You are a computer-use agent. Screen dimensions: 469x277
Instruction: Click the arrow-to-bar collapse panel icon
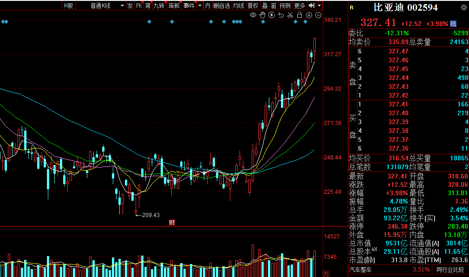pyautogui.click(x=312, y=6)
